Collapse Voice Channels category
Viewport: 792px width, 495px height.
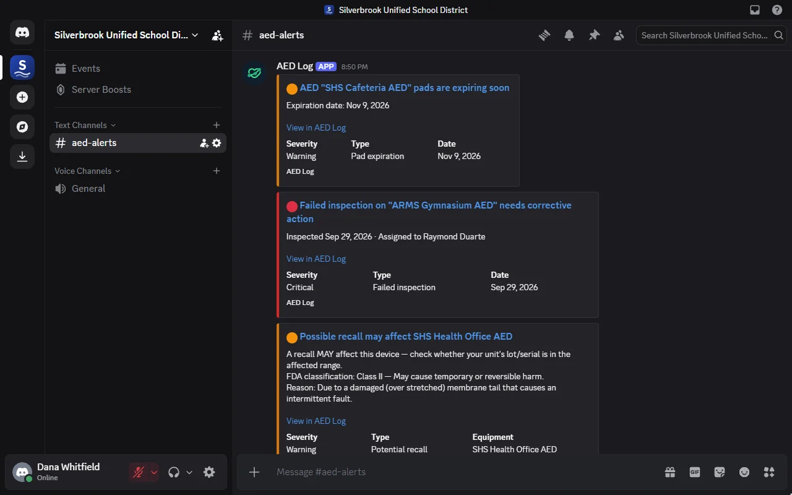click(x=87, y=171)
